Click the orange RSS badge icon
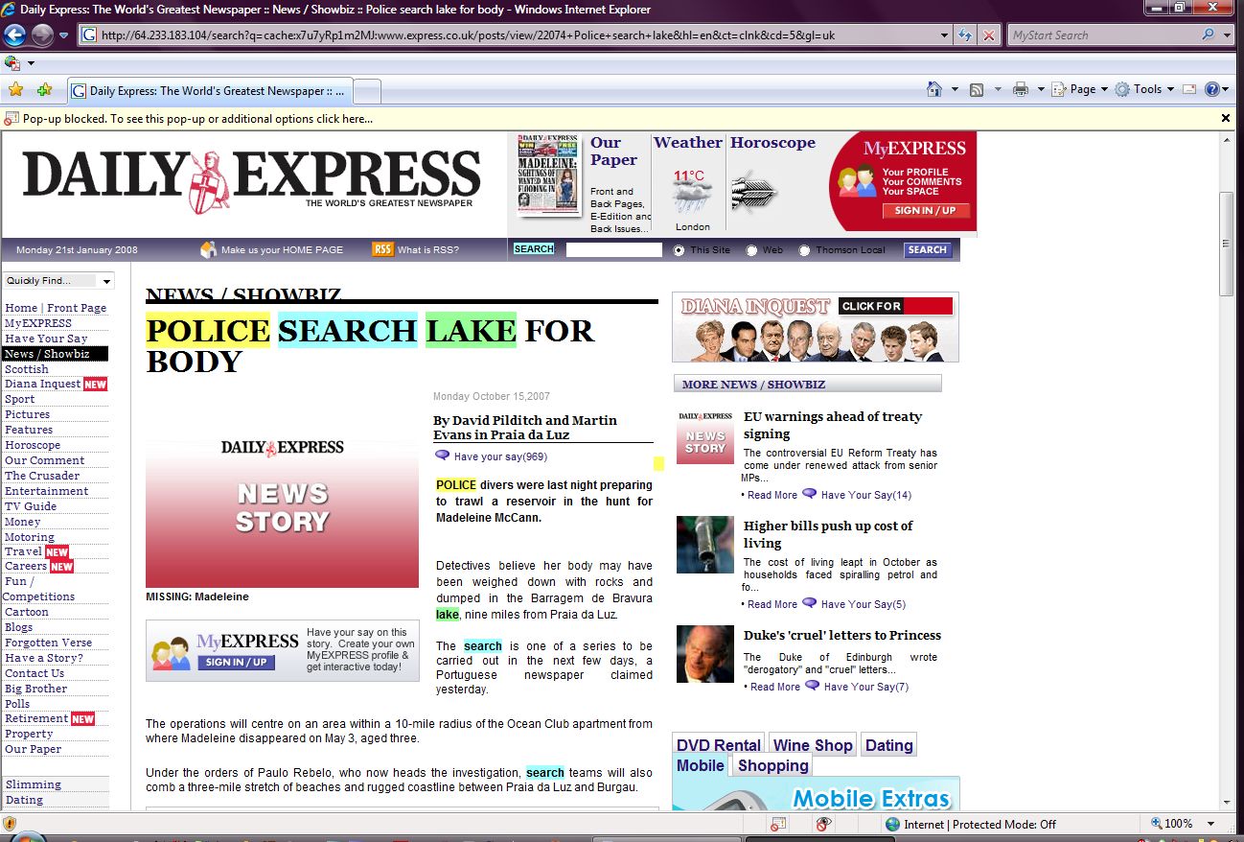1244x842 pixels. 382,249
